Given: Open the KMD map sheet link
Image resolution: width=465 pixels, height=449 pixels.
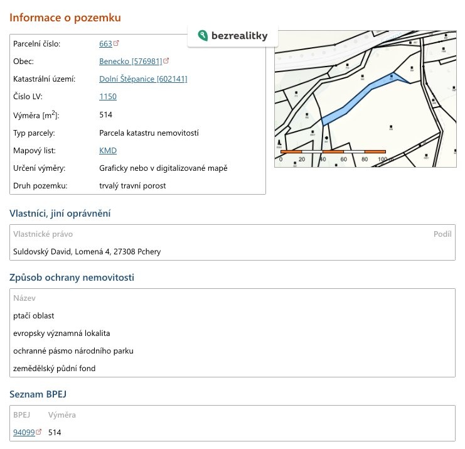Looking at the screenshot, I should [x=108, y=151].
